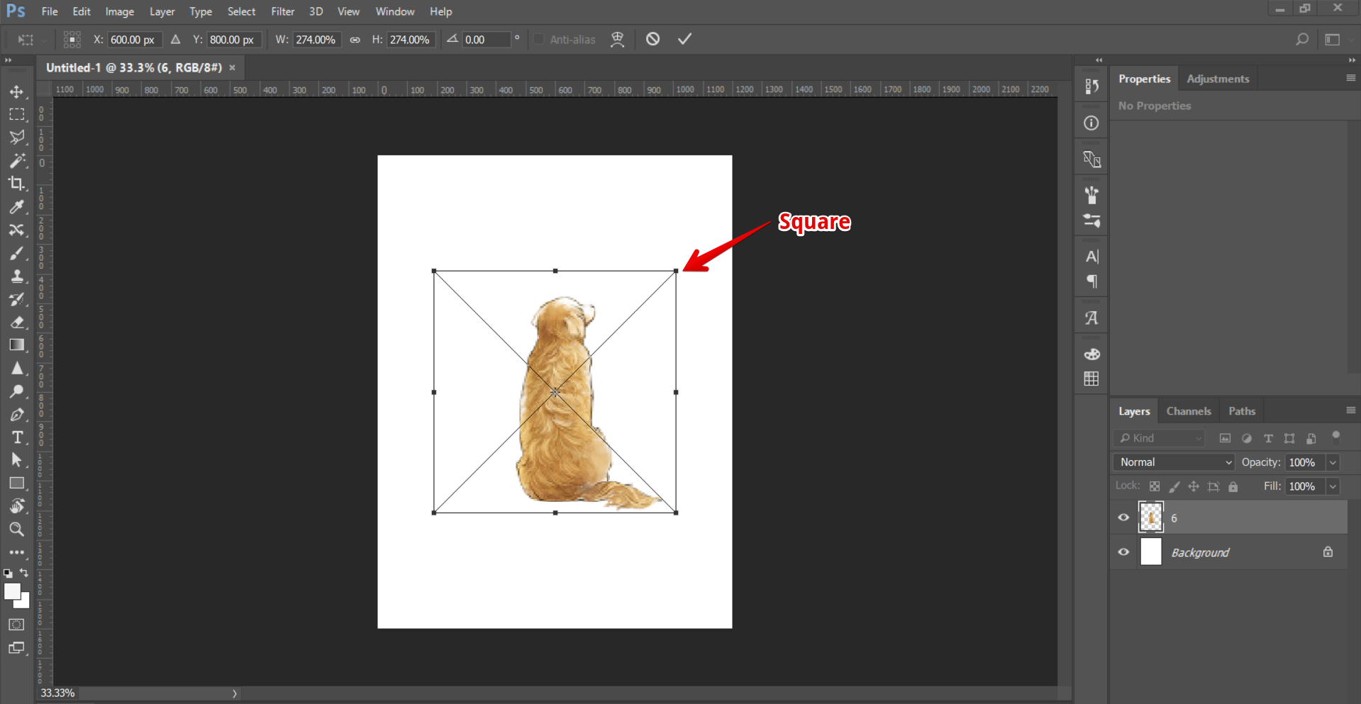Image resolution: width=1361 pixels, height=704 pixels.
Task: Select the Magic Wand tool
Action: 16,160
